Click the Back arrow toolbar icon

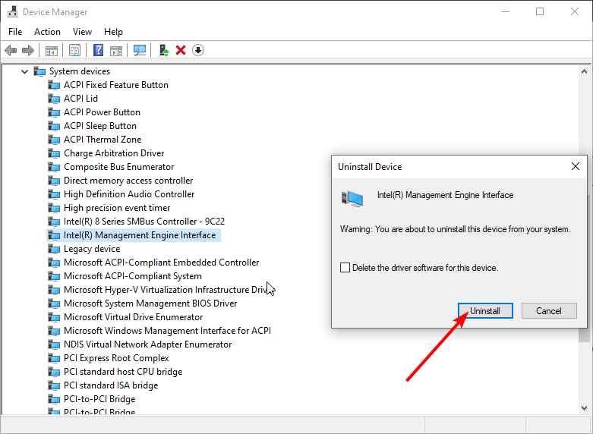[x=11, y=50]
